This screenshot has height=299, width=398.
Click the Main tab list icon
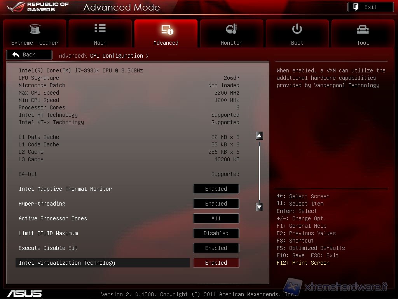click(100, 28)
